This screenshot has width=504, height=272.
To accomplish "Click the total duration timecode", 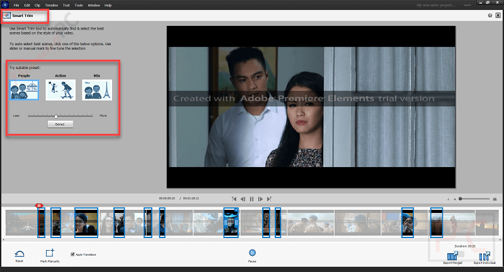I will (191, 199).
